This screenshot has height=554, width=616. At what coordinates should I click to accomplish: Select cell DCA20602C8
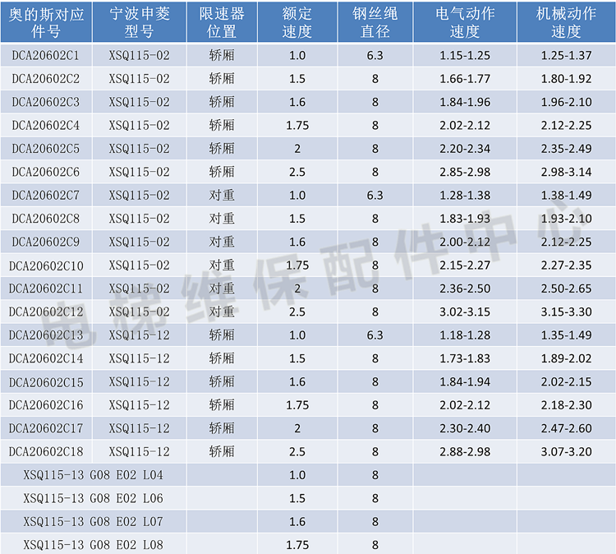46,219
